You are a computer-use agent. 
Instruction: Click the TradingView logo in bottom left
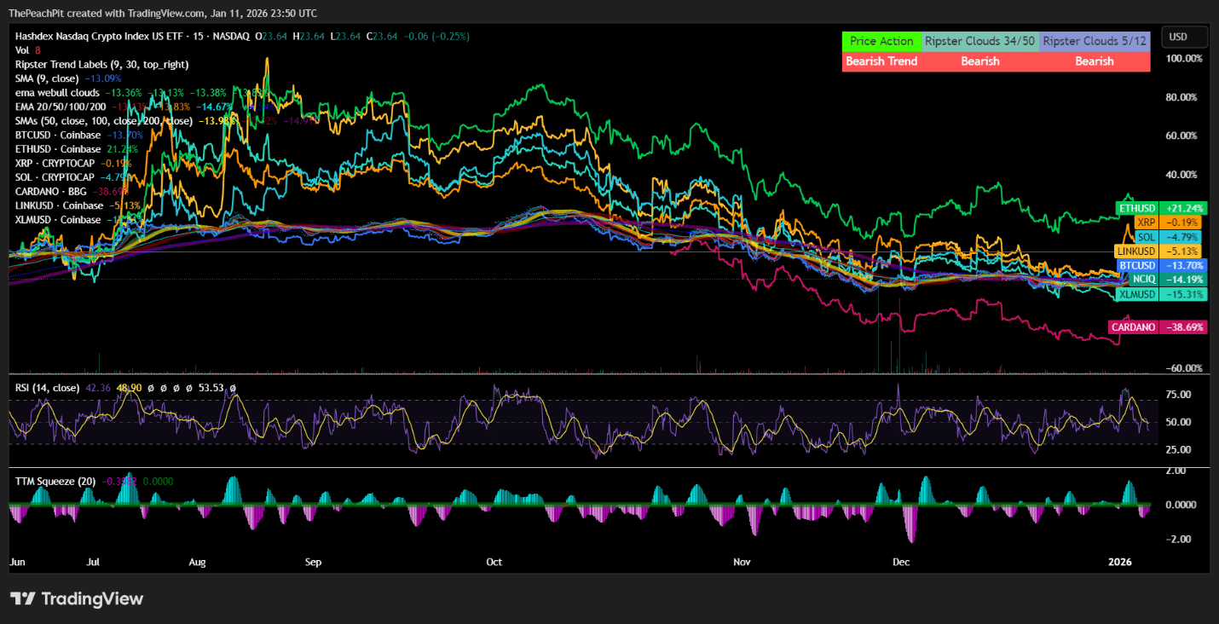tap(77, 598)
